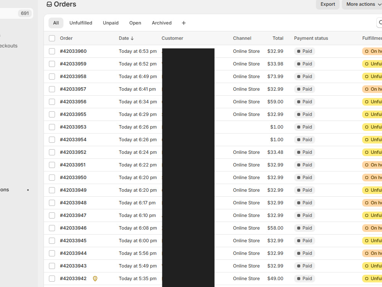Click warning icon beside order #42033942
This screenshot has height=287, width=382.
click(x=95, y=279)
